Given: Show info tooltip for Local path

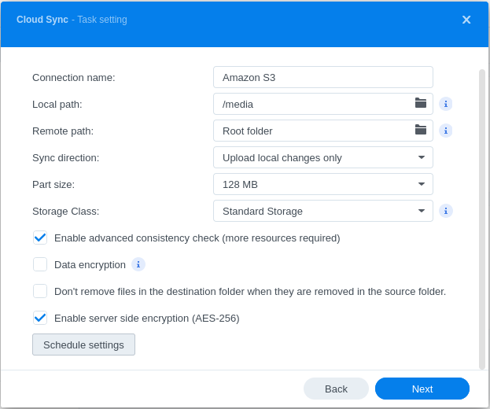Looking at the screenshot, I should tap(446, 104).
